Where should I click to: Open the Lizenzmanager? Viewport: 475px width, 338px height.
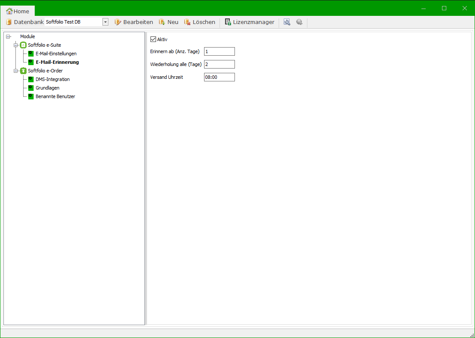pyautogui.click(x=250, y=22)
